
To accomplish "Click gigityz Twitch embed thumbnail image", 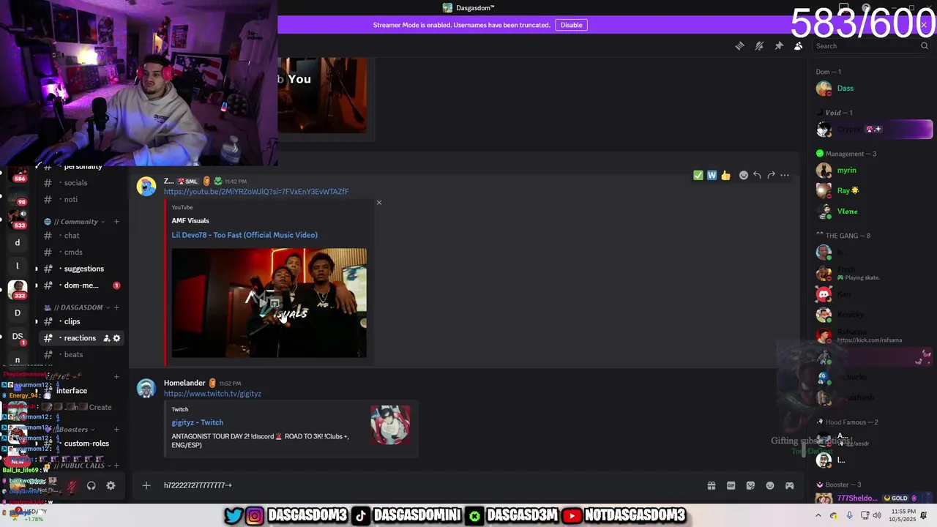I will tap(390, 425).
